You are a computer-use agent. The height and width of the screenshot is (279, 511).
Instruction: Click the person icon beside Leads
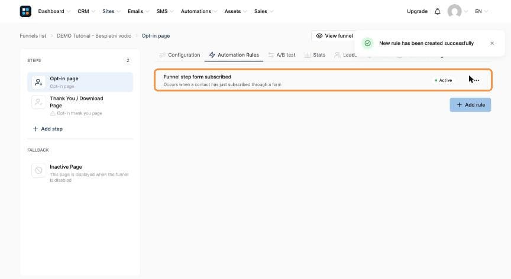[337, 55]
